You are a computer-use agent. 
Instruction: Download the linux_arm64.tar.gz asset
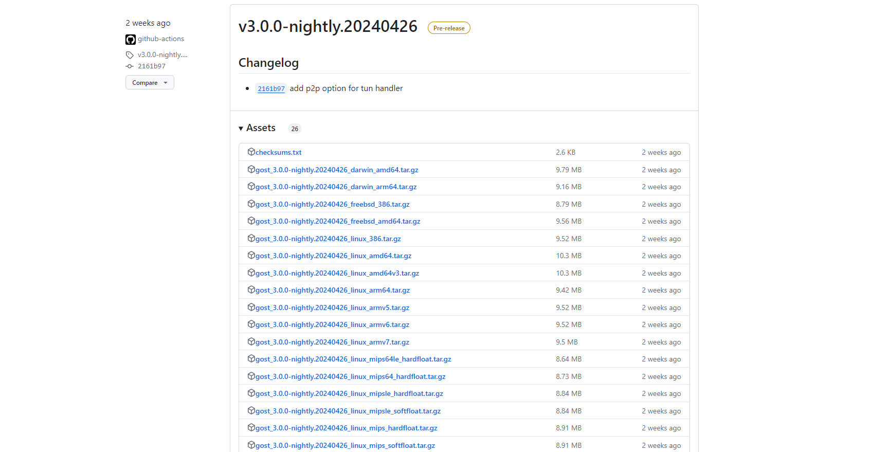(x=333, y=291)
